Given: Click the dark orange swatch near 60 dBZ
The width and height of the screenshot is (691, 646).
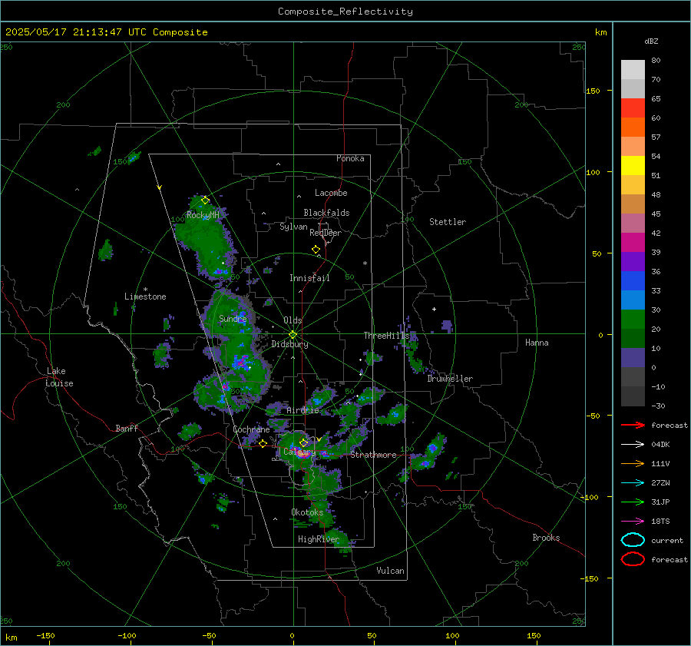Looking at the screenshot, I should [633, 127].
